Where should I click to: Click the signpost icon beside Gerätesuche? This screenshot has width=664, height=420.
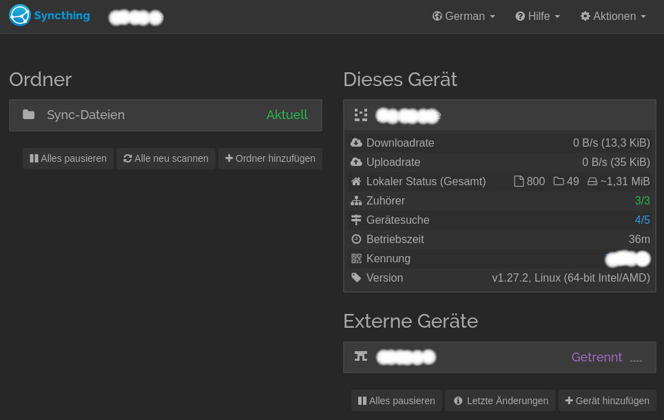pyautogui.click(x=356, y=220)
